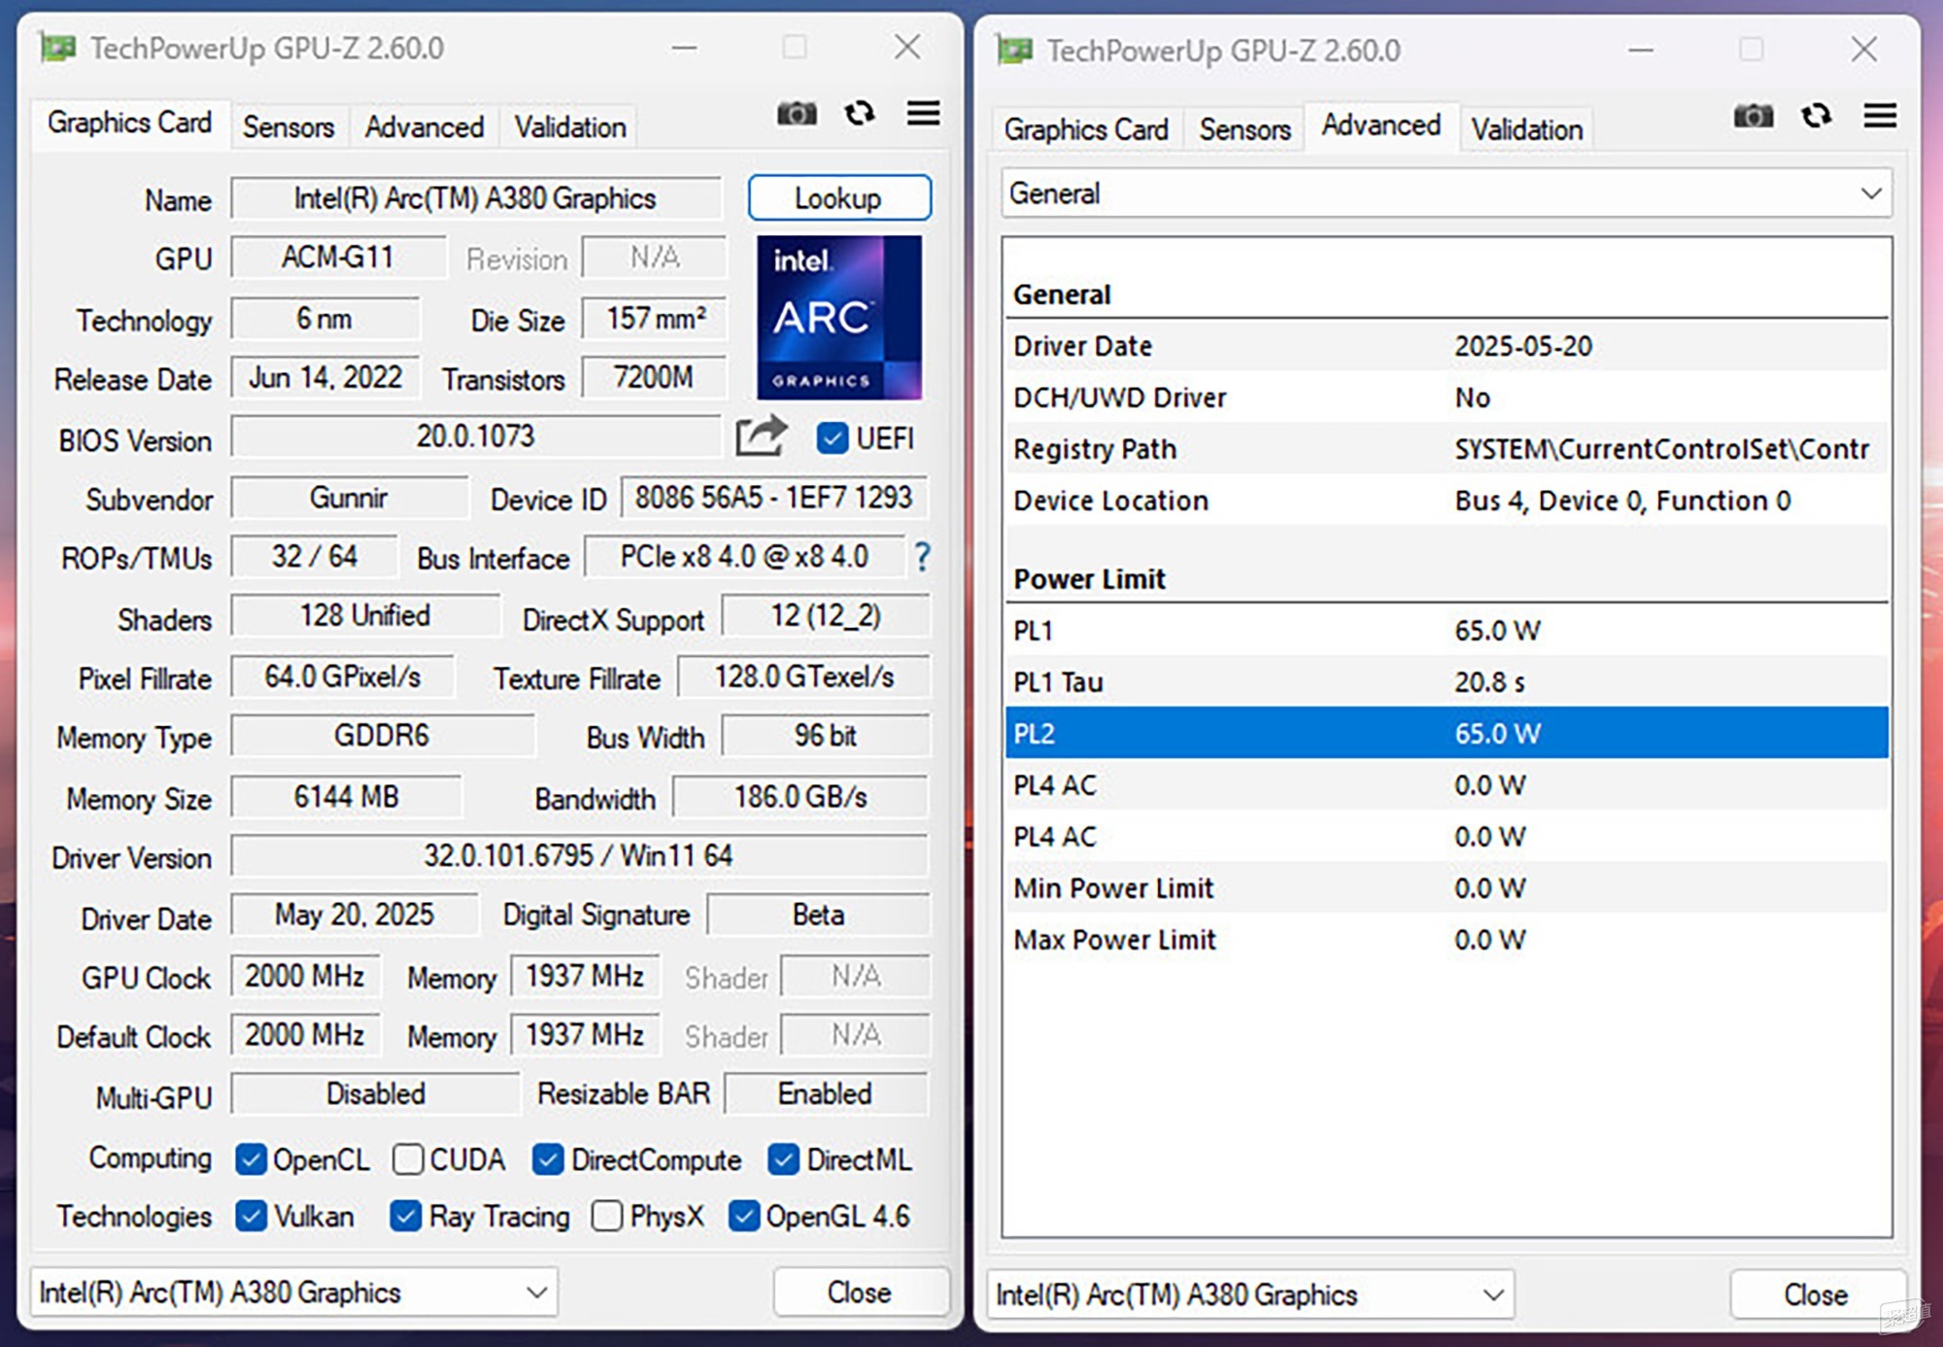This screenshot has width=1943, height=1347.
Task: Open GPU selector dropdown in left window
Action: point(294,1293)
